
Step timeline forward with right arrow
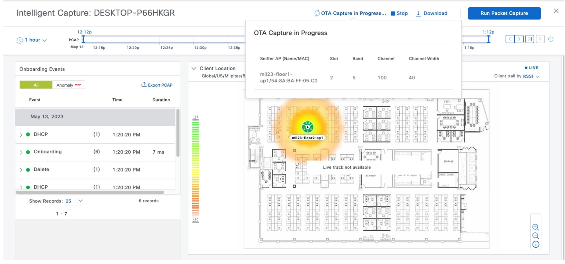tap(519, 39)
